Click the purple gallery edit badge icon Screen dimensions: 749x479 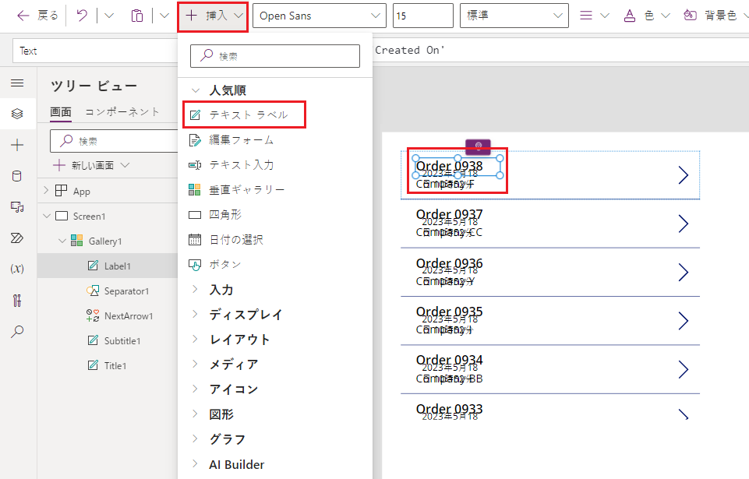(x=478, y=146)
